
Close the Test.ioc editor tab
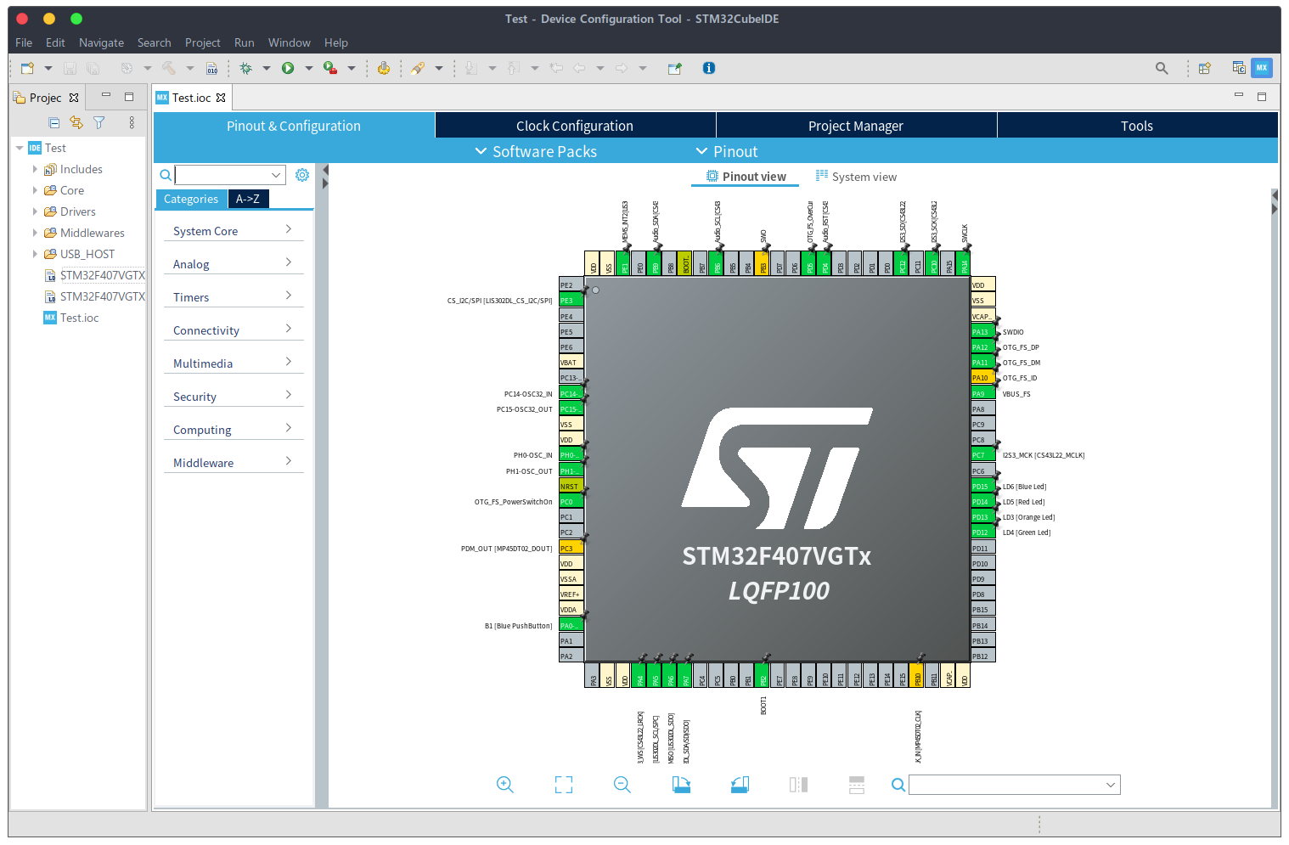point(221,98)
